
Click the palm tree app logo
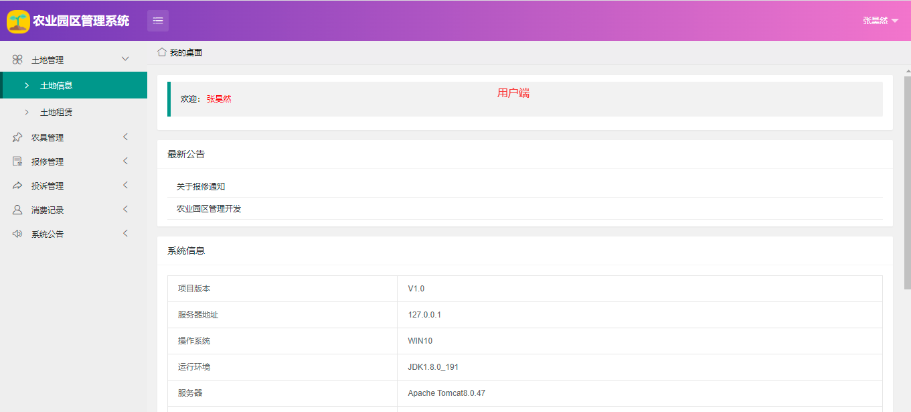coord(18,21)
